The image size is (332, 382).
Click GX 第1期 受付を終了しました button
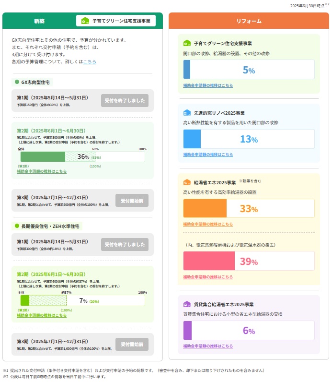[x=125, y=100]
